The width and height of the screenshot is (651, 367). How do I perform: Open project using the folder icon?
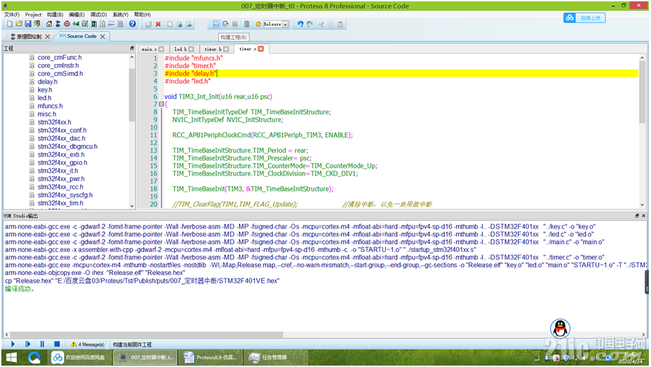[19, 24]
